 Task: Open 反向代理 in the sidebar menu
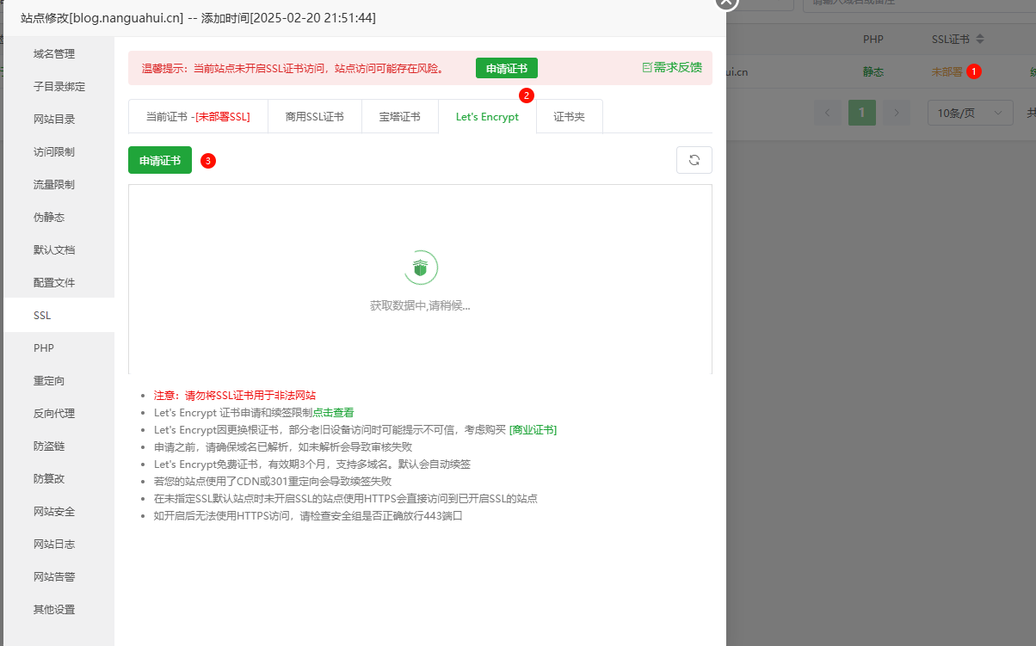54,414
